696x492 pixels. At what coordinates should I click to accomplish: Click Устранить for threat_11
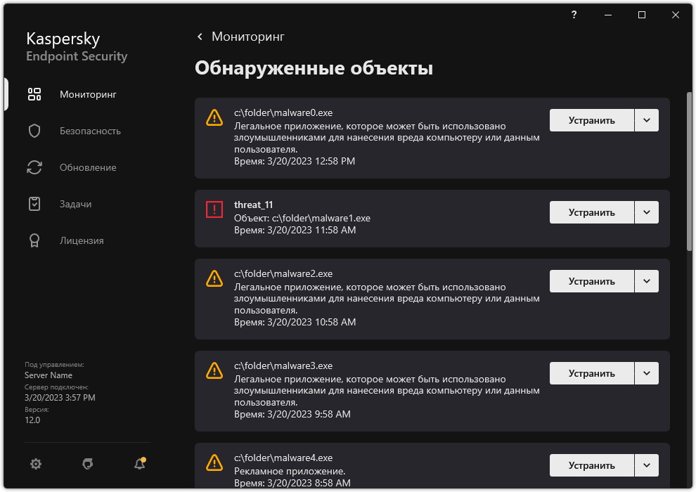[591, 212]
